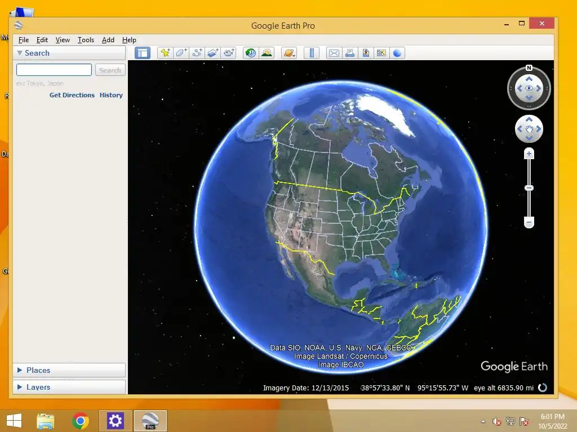
Task: Open the ruler tool
Action: [312, 53]
